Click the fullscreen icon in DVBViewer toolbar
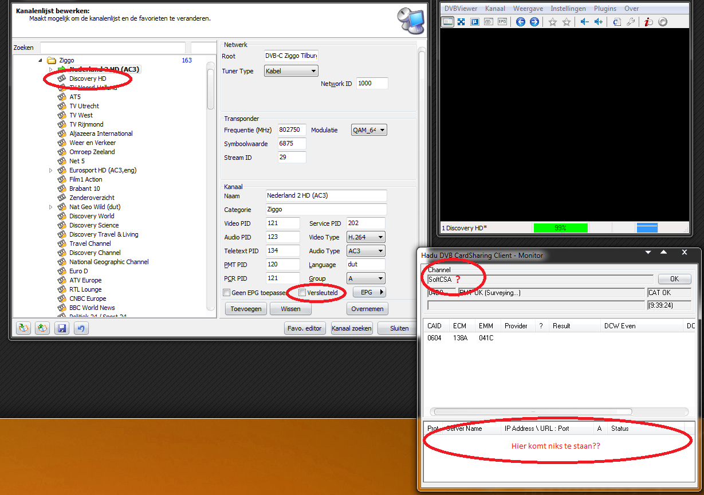This screenshot has height=495, width=704. [461, 22]
